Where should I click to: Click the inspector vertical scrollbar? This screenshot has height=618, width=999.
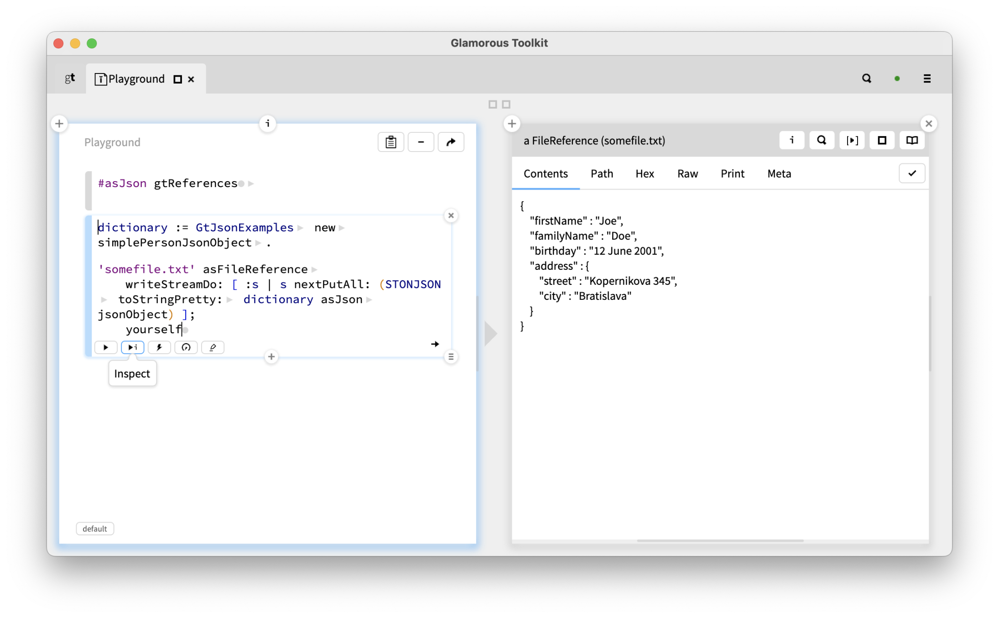pos(930,333)
